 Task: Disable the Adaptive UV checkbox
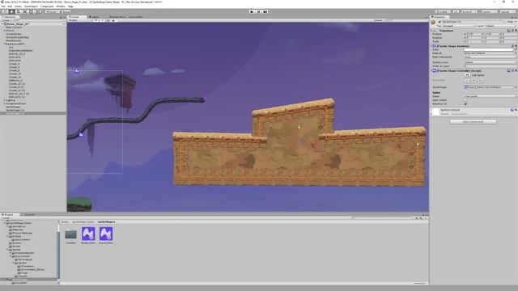tap(466, 104)
